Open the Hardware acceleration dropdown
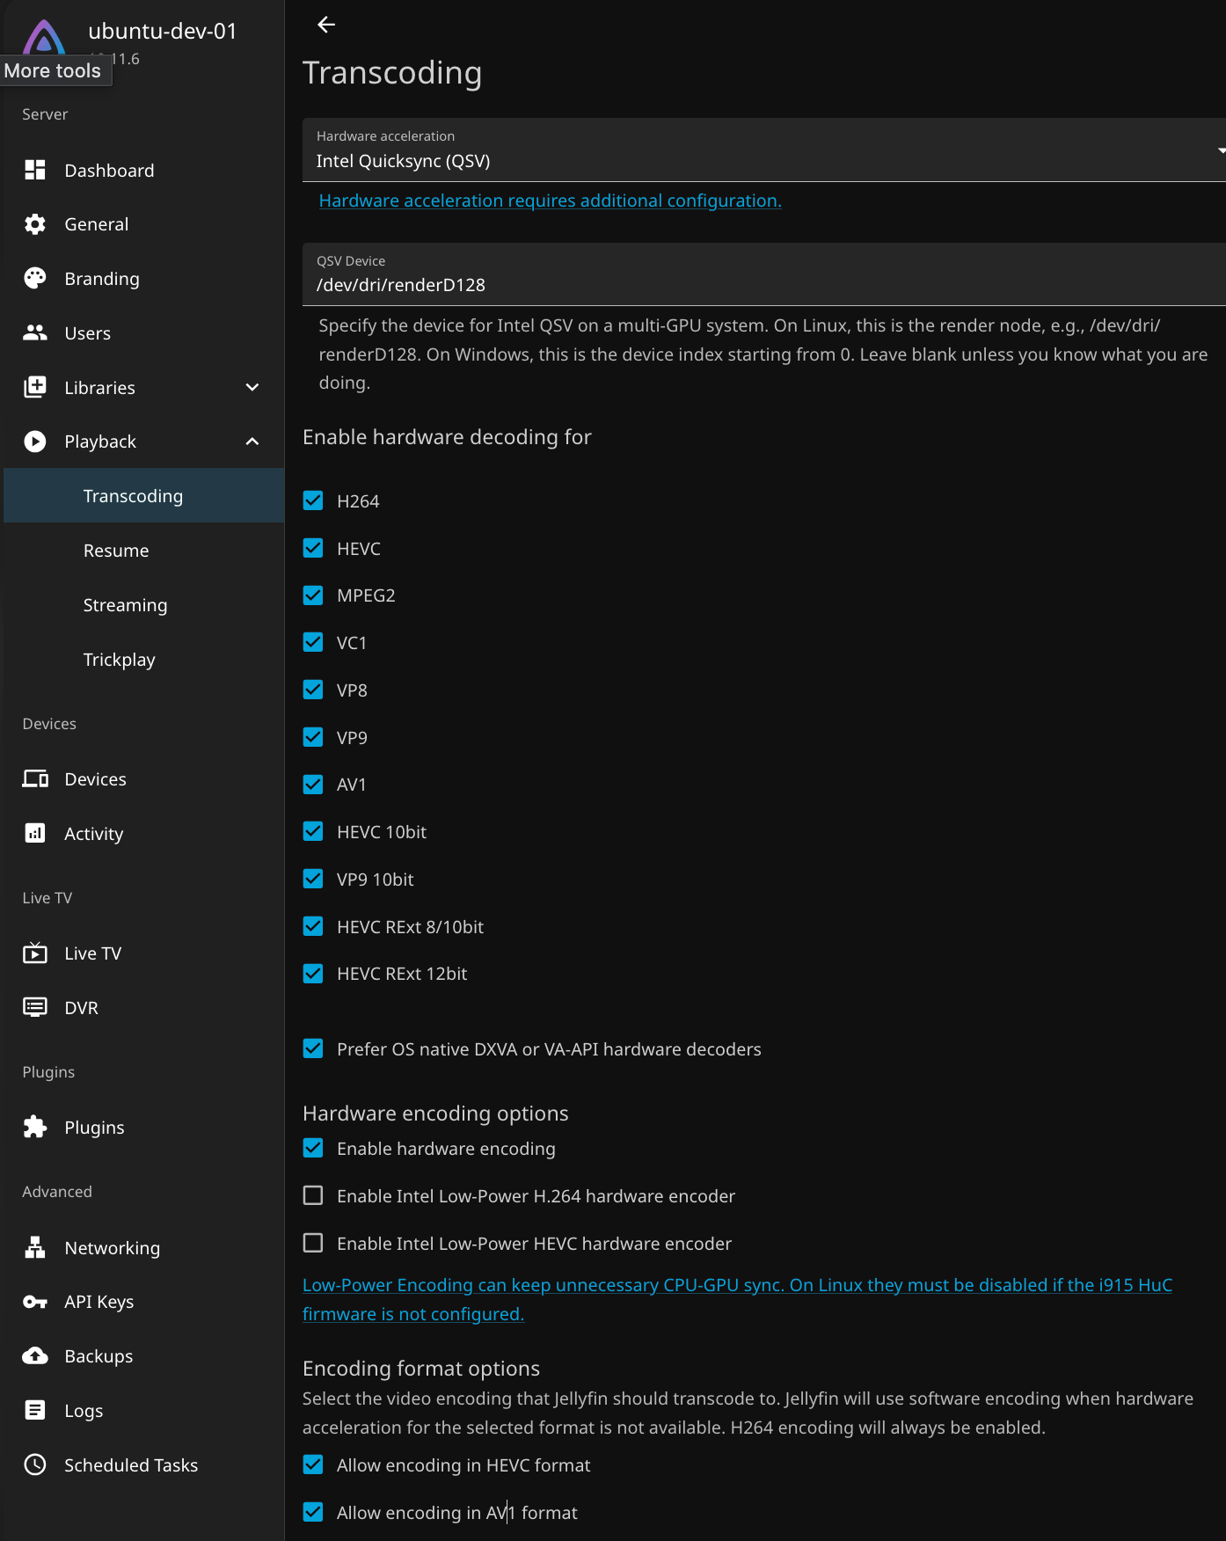Screen dimensions: 1226x1541 pyautogui.click(x=762, y=150)
